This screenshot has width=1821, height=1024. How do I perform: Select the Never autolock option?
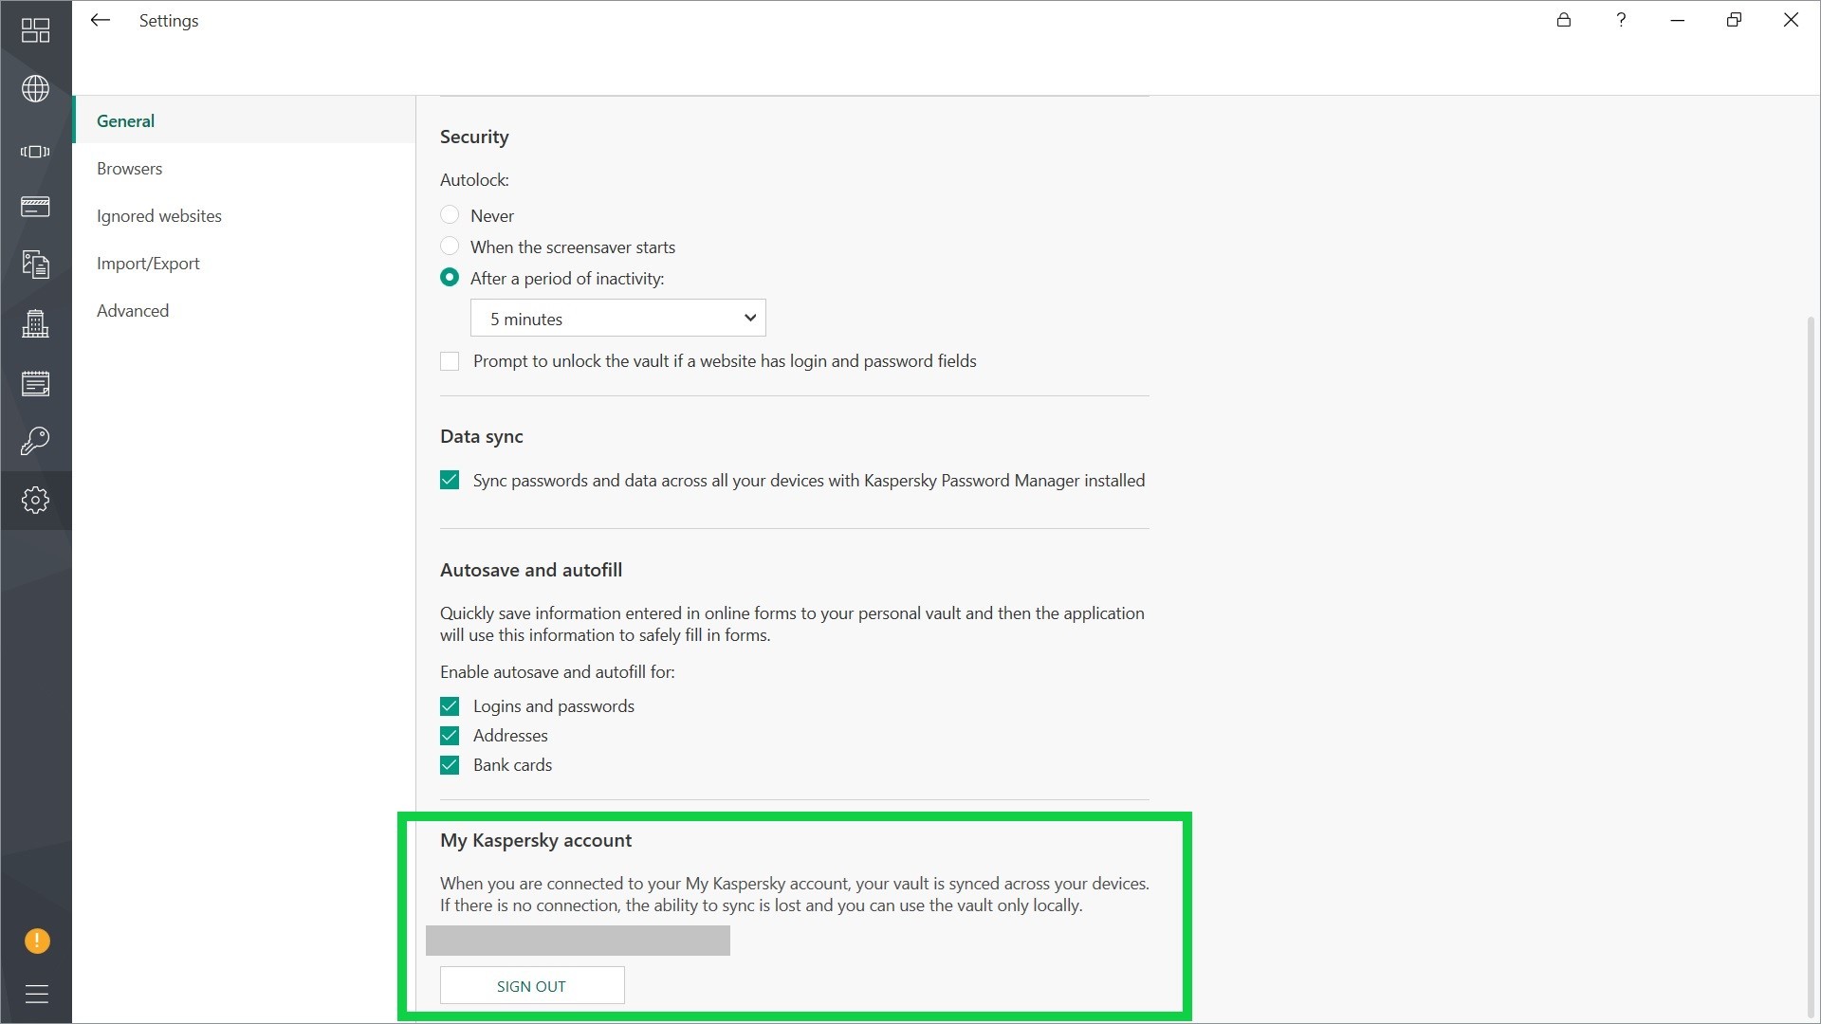point(450,215)
